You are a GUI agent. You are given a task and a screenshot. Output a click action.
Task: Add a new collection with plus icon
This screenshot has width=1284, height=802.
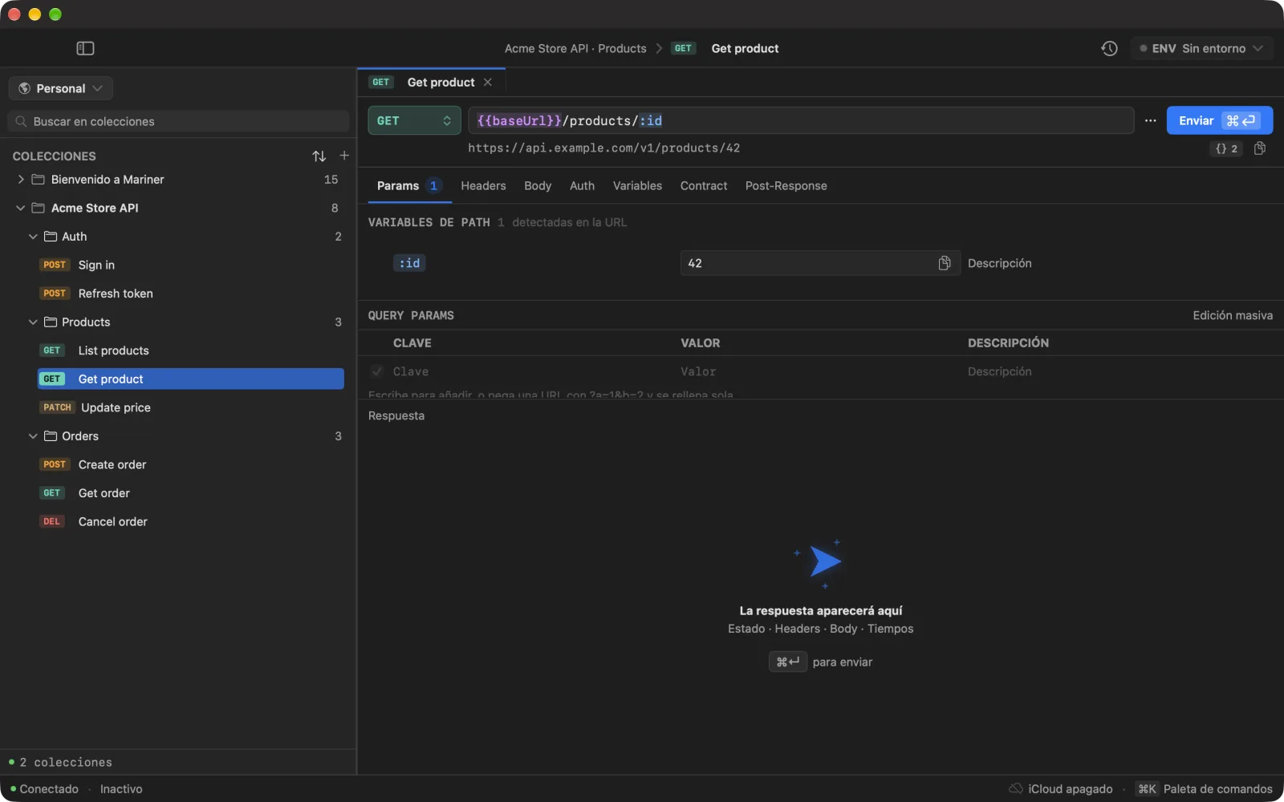(344, 156)
